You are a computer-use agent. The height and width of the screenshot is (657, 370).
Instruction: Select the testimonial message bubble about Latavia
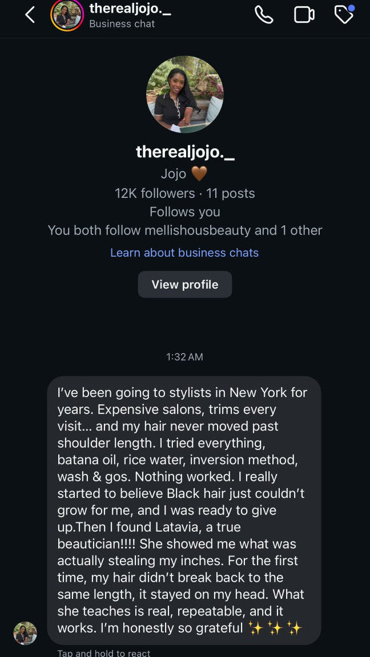pyautogui.click(x=184, y=510)
